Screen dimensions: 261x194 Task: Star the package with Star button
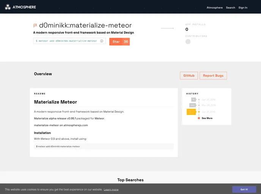[x=116, y=42]
